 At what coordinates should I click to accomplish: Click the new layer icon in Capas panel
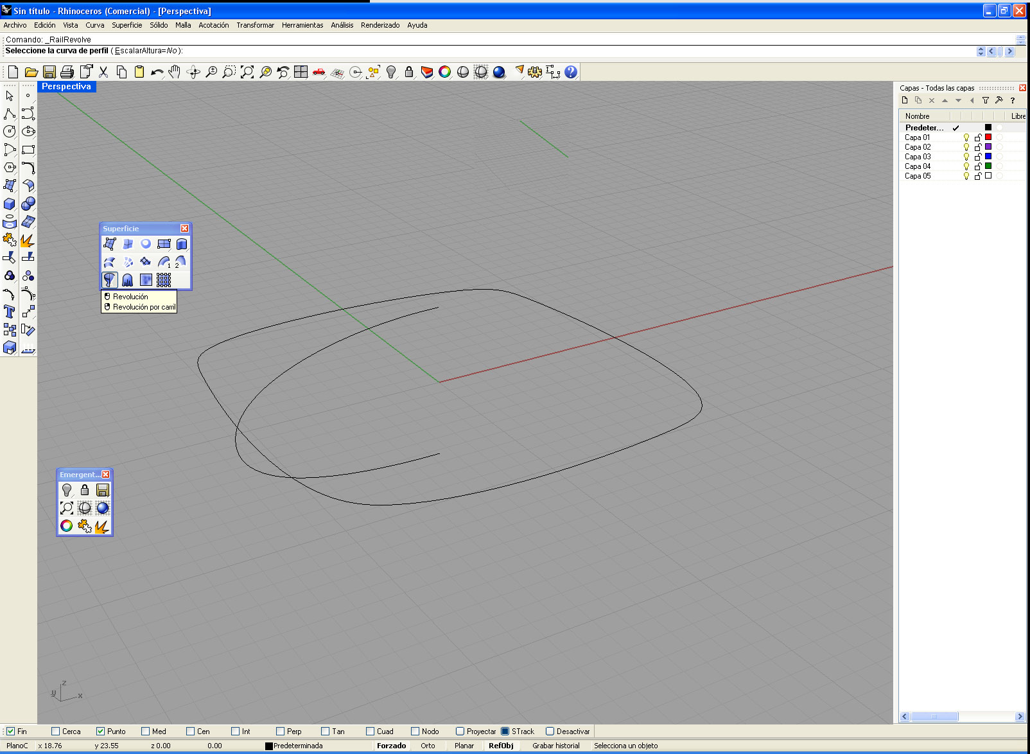point(905,100)
